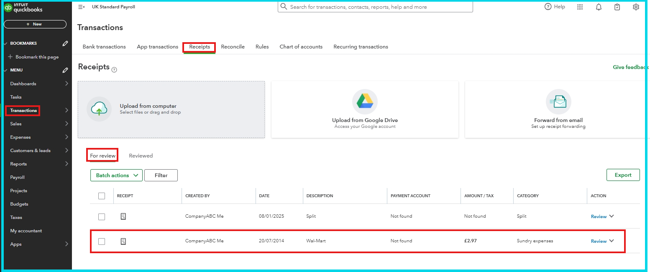The width and height of the screenshot is (650, 272).
Task: Select the checkbox for the Wal-Mart receipt
Action: pyautogui.click(x=102, y=241)
